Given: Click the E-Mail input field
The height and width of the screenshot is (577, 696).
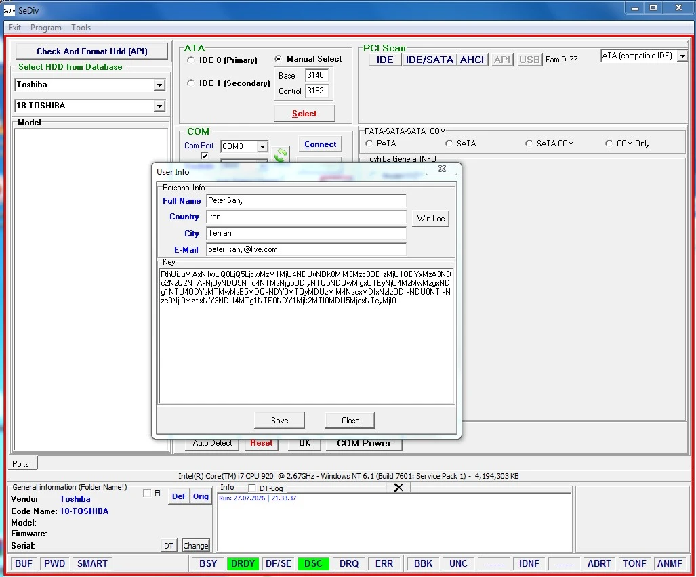Looking at the screenshot, I should click(x=306, y=250).
